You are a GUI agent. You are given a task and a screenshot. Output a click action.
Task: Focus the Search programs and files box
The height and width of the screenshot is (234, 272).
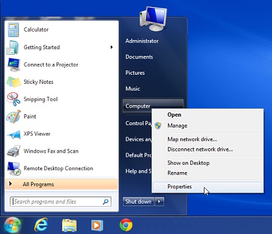(x=60, y=202)
